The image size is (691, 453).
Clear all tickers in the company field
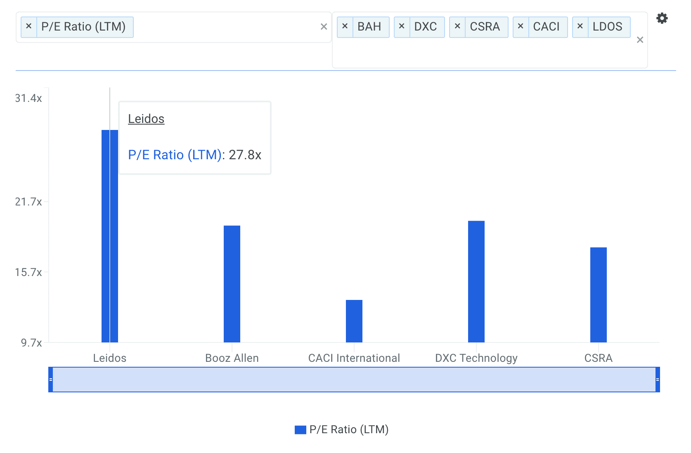(640, 40)
